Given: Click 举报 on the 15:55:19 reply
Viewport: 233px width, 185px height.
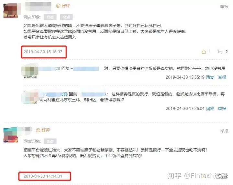Looking at the screenshot, I should click(222, 77).
